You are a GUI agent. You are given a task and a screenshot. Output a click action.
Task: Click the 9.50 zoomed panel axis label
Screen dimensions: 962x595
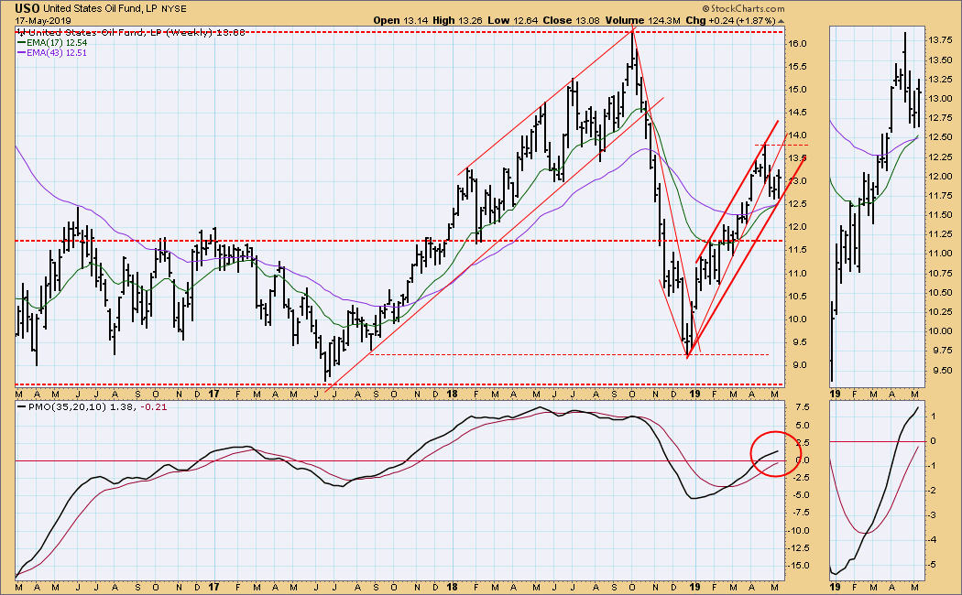tap(943, 370)
